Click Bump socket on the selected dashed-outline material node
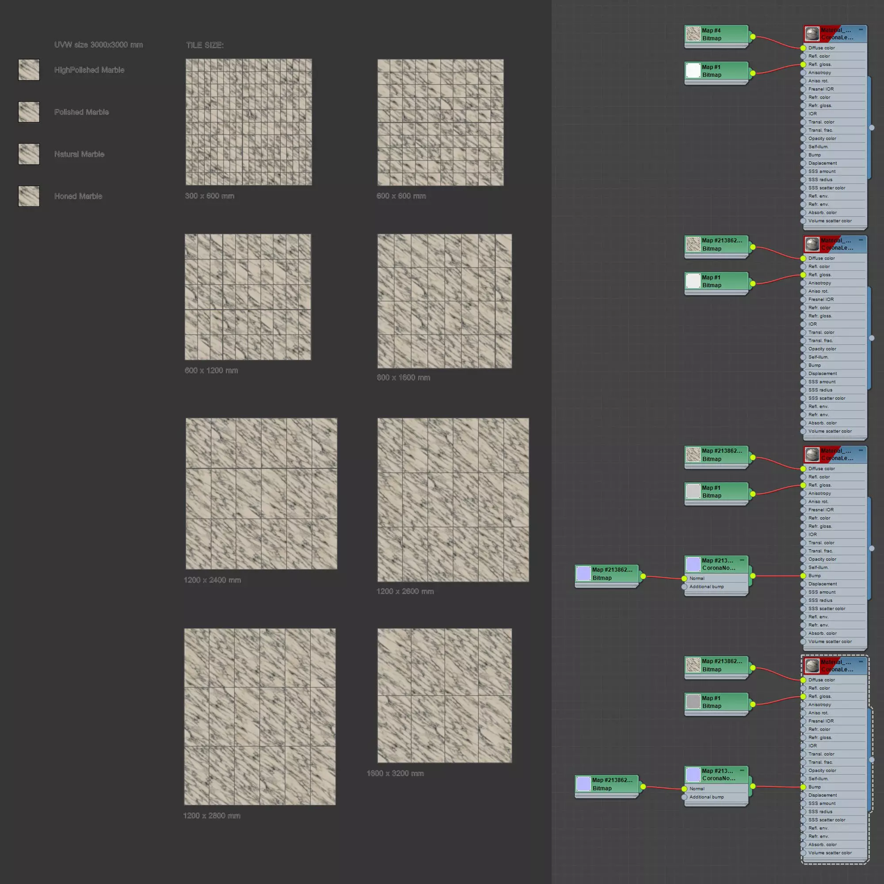Screen dimensions: 884x884 (803, 787)
